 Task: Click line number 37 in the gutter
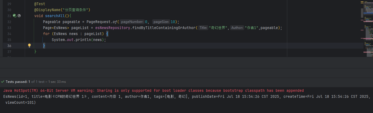9,52
